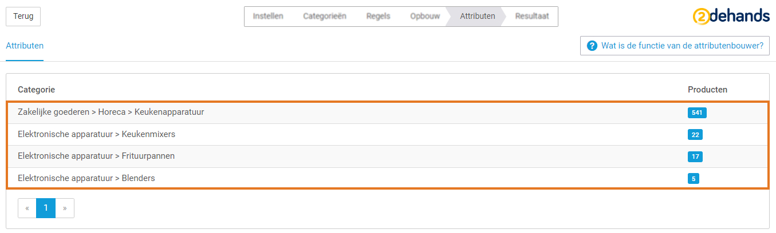This screenshot has height=233, width=776.
Task: Open Horeca Keukenapparatuur category row
Action: 388,113
